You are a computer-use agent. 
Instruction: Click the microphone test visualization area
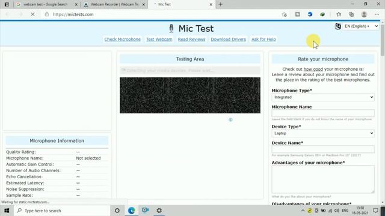pyautogui.click(x=190, y=95)
